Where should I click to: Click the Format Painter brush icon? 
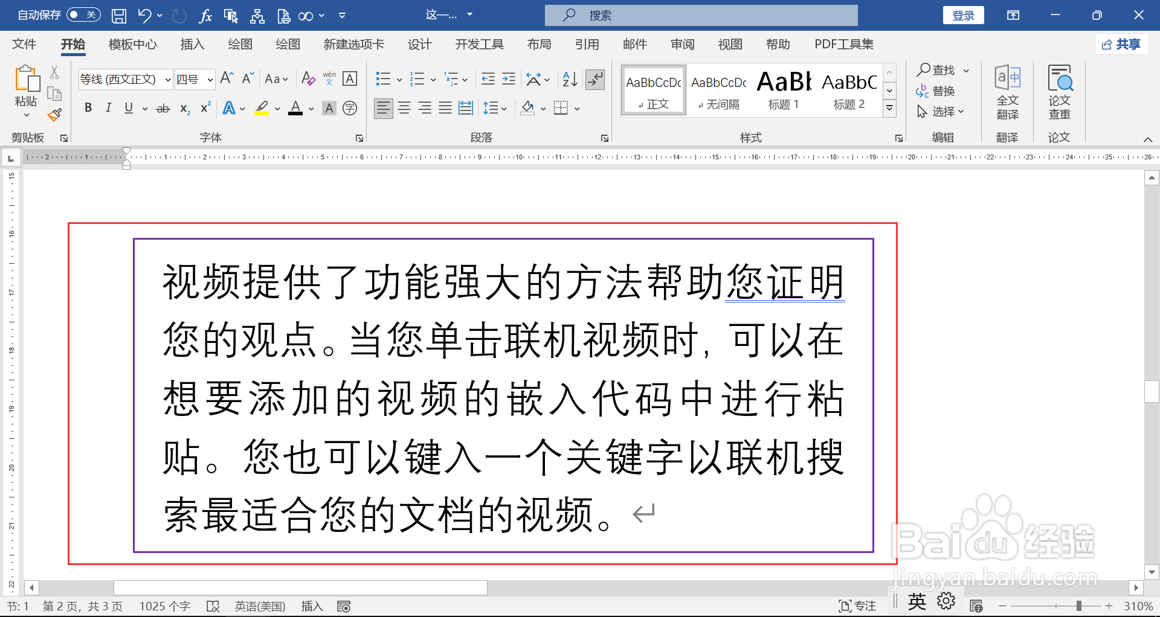tap(54, 115)
